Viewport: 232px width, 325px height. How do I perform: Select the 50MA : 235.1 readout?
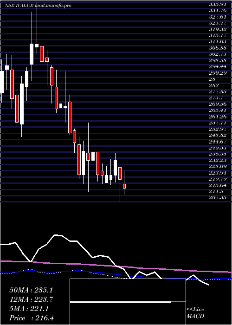pos(31,290)
